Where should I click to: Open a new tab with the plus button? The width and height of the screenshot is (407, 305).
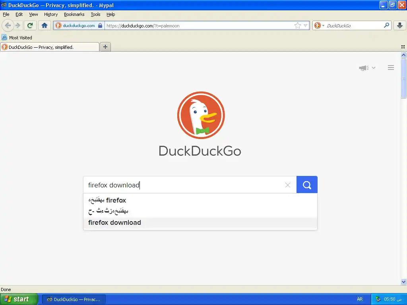click(x=105, y=47)
